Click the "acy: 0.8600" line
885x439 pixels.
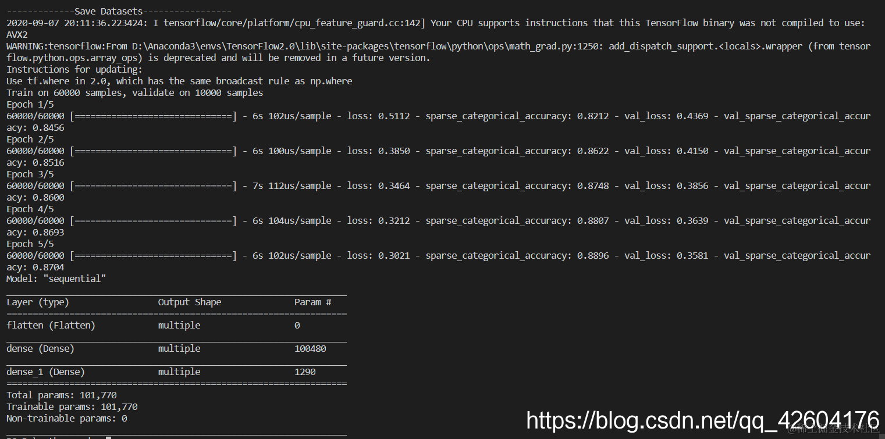[x=35, y=198]
